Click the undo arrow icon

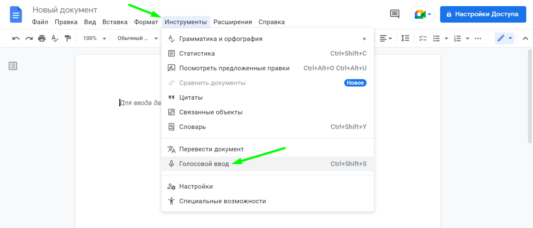pos(16,38)
